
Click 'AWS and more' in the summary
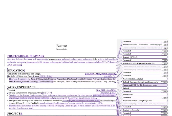coord(14,65)
